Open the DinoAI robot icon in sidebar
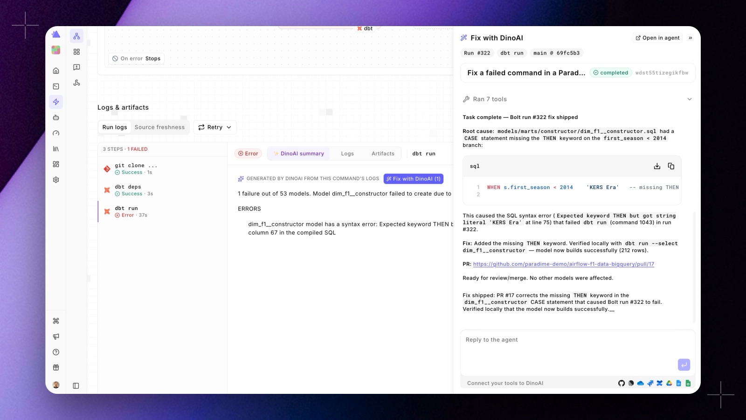Screen dimensions: 746x420 pos(56,118)
